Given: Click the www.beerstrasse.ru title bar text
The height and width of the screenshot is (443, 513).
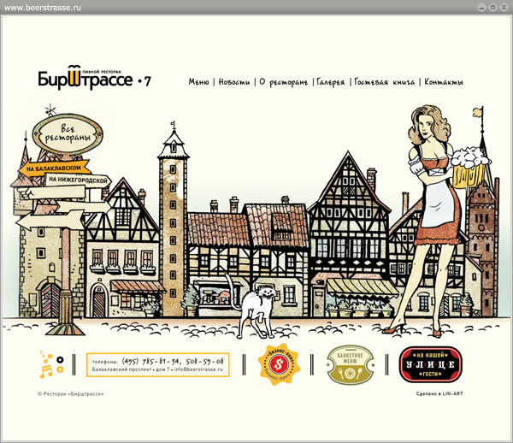Looking at the screenshot, I should pos(43,8).
